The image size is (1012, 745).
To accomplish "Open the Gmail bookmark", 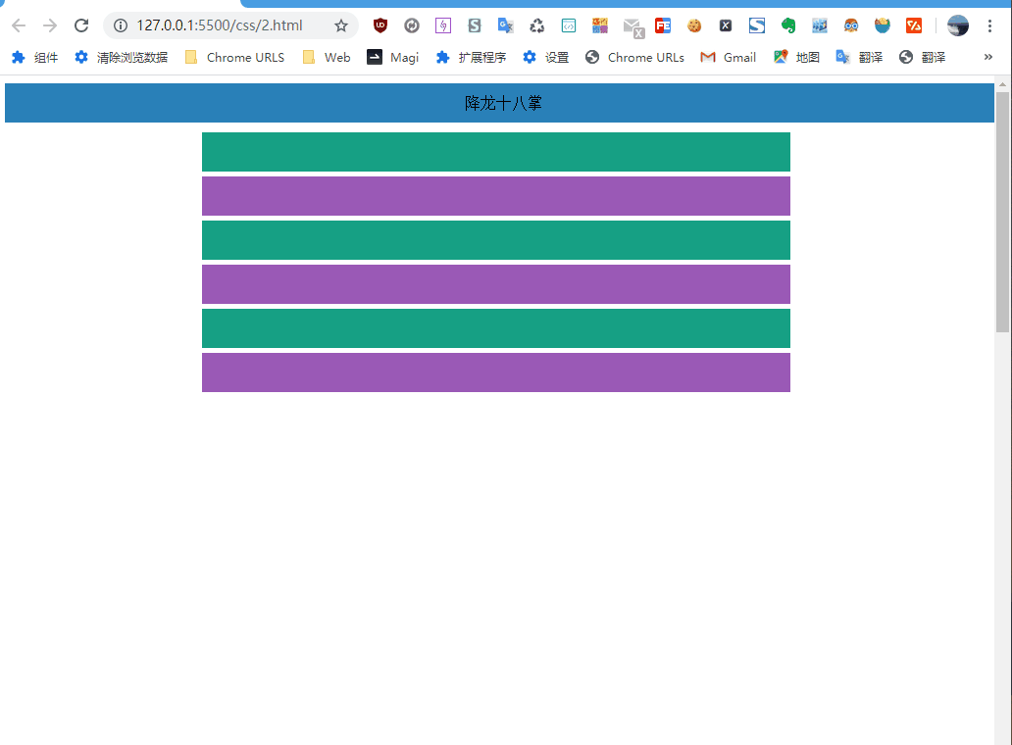I will point(727,57).
